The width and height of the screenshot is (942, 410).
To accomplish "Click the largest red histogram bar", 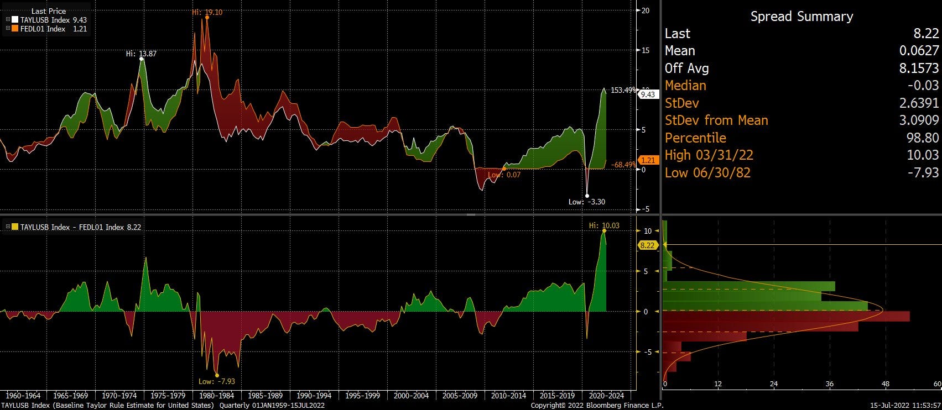I will pos(786,317).
